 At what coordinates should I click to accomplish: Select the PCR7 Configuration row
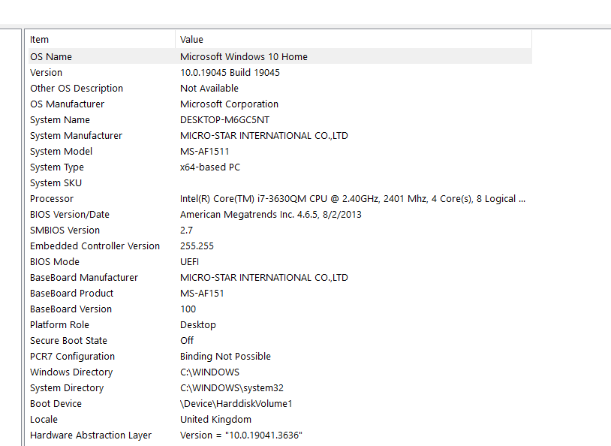(x=280, y=357)
